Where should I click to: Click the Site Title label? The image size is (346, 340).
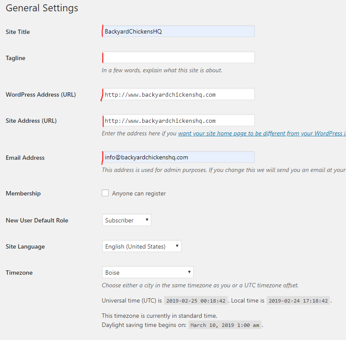pos(17,32)
